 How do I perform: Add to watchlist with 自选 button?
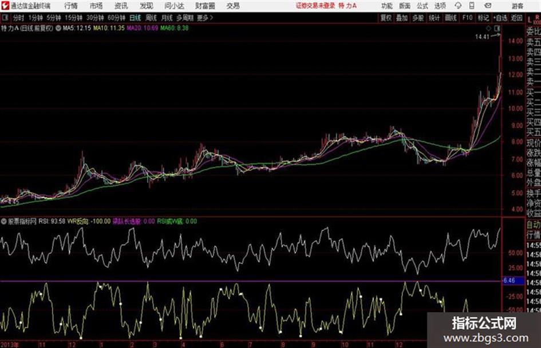point(500,18)
